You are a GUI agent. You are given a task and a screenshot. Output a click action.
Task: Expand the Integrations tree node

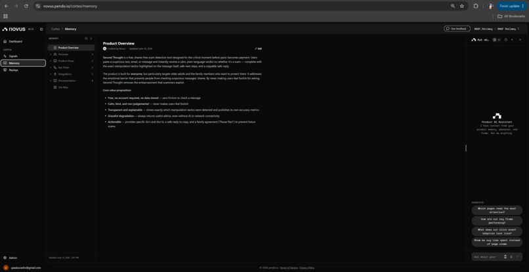pos(51,74)
